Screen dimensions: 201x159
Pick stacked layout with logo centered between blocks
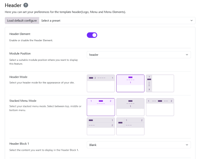click(x=101, y=107)
